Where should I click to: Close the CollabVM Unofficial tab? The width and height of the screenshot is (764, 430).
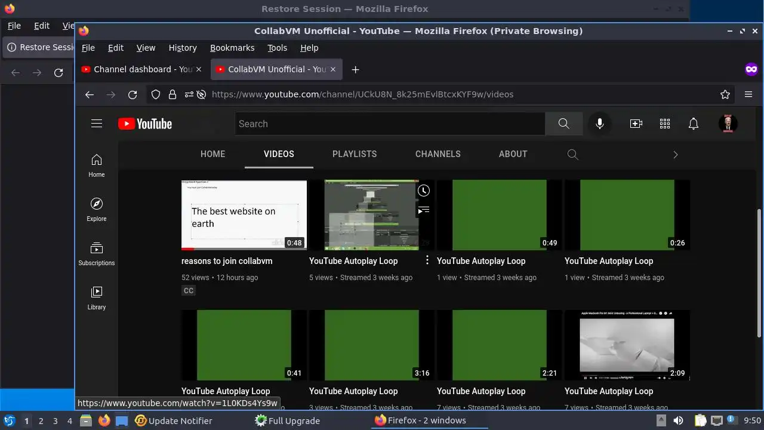tap(333, 69)
